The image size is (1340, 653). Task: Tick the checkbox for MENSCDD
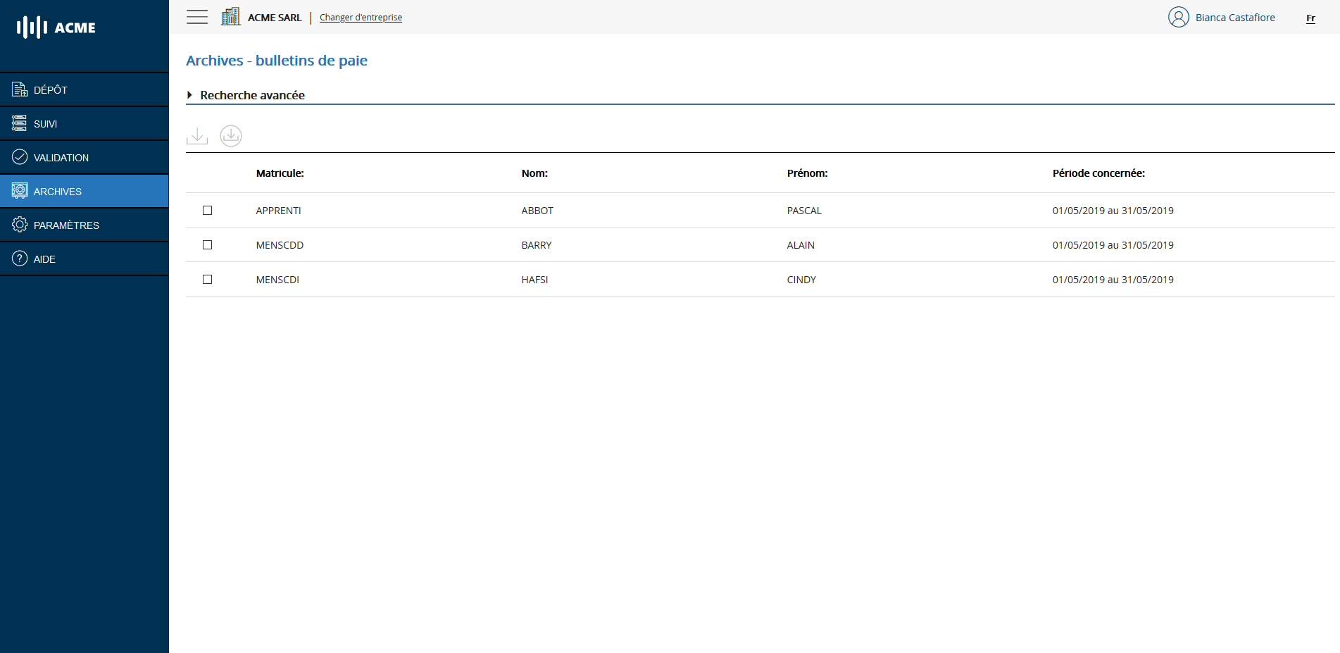click(x=207, y=245)
